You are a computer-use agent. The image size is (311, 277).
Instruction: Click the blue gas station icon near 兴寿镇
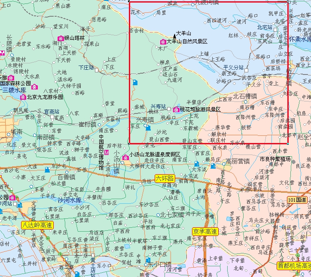click(x=148, y=128)
